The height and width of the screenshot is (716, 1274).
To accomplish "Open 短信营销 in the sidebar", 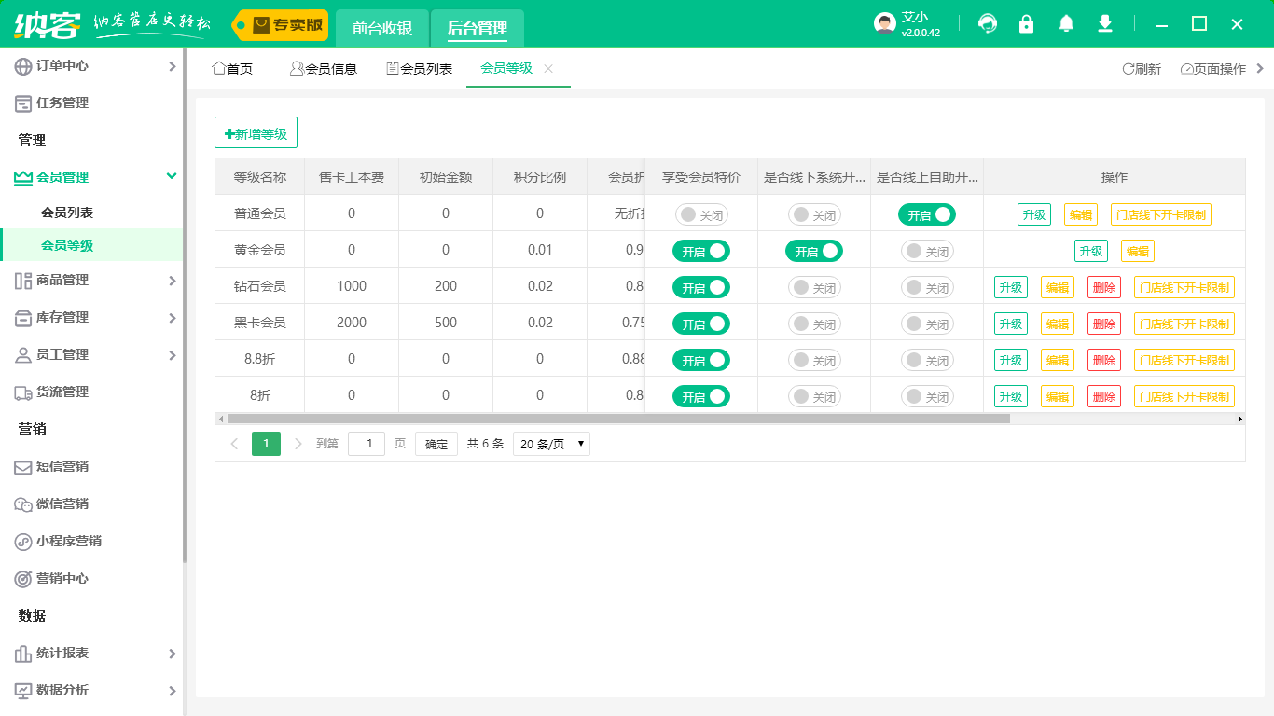I will coord(62,466).
